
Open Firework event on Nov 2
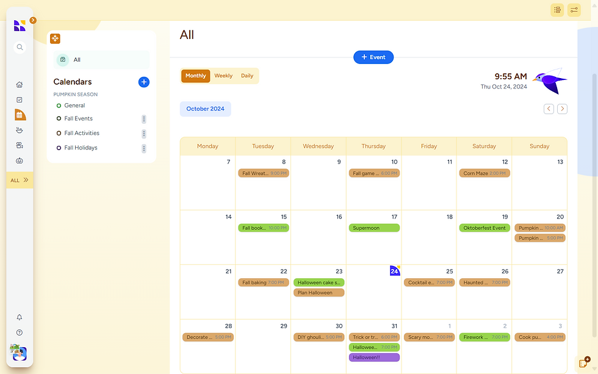point(485,337)
